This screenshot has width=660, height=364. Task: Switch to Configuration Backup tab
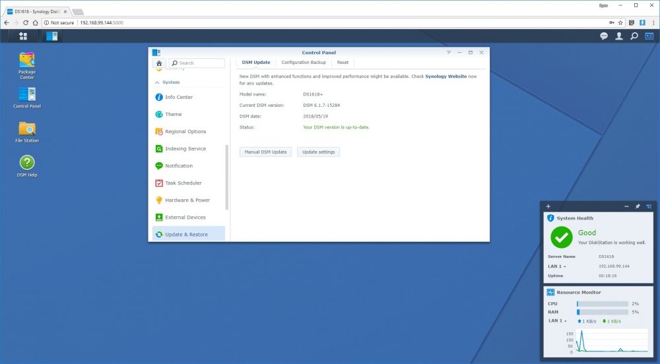point(304,62)
